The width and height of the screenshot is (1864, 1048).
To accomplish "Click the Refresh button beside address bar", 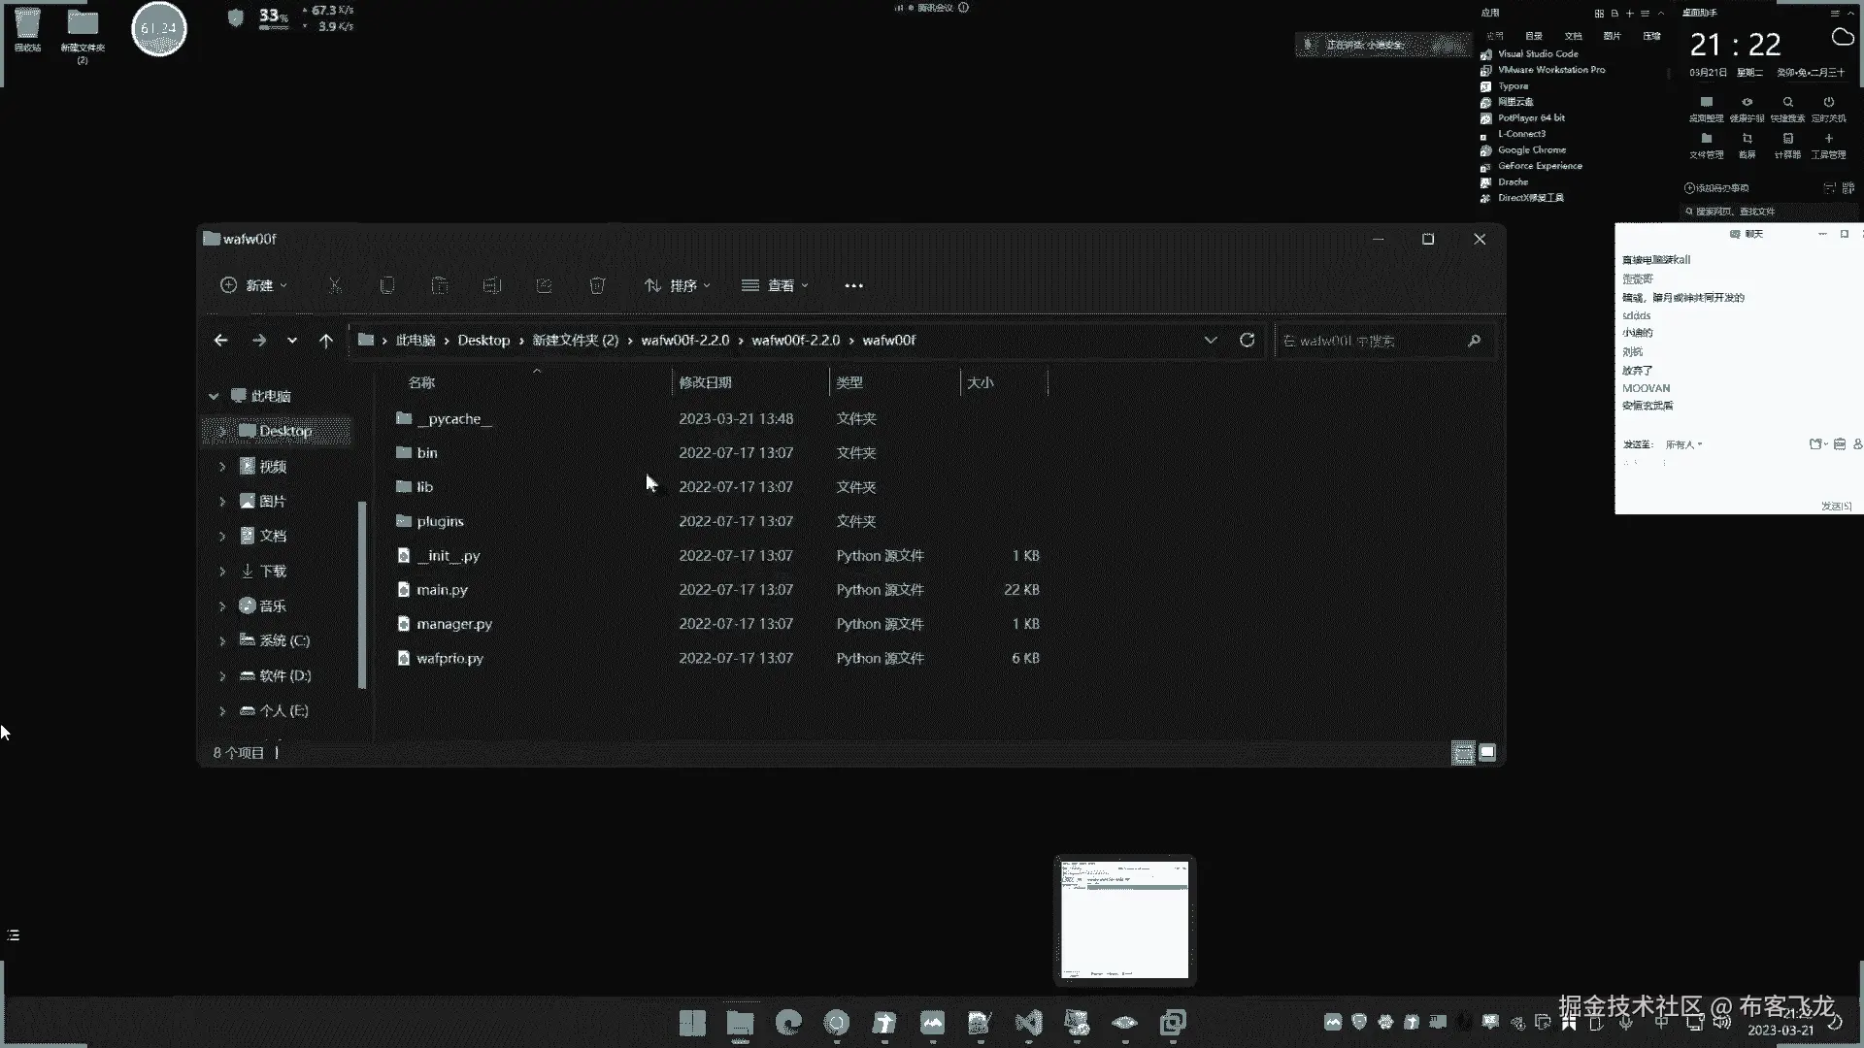I will (1248, 341).
